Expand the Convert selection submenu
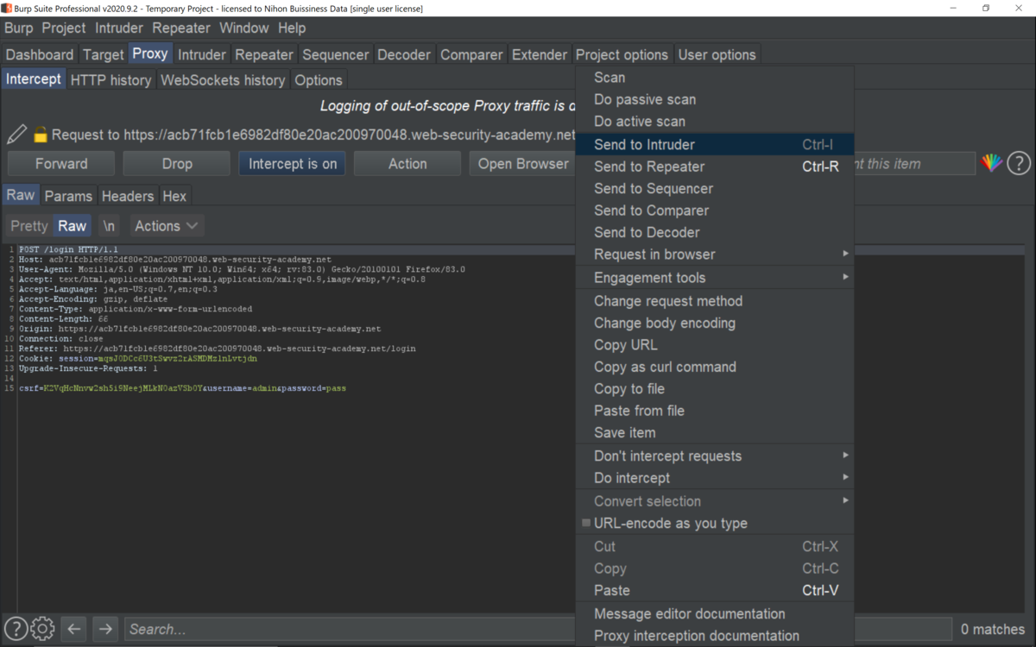Image resolution: width=1036 pixels, height=647 pixels. [715, 501]
